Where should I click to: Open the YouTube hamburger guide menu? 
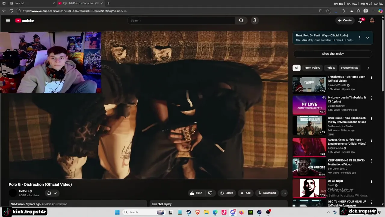coord(8,20)
